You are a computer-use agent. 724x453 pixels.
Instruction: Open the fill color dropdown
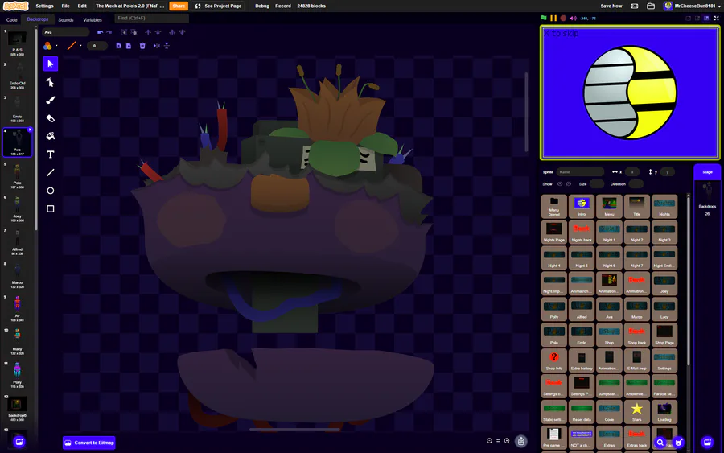tap(56, 46)
